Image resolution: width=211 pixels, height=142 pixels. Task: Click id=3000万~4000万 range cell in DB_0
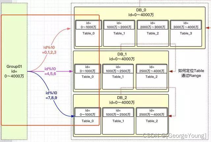click(x=186, y=25)
